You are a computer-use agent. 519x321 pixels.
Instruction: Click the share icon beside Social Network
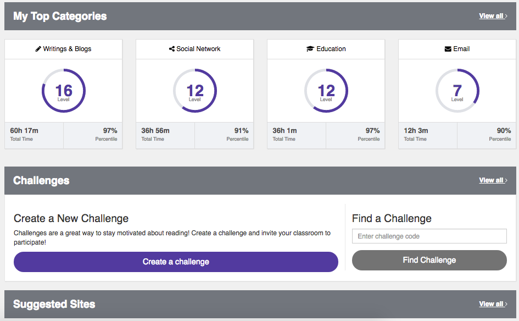pos(172,49)
